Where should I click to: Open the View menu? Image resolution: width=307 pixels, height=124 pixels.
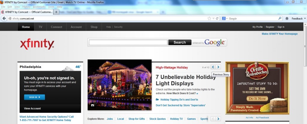point(17,7)
